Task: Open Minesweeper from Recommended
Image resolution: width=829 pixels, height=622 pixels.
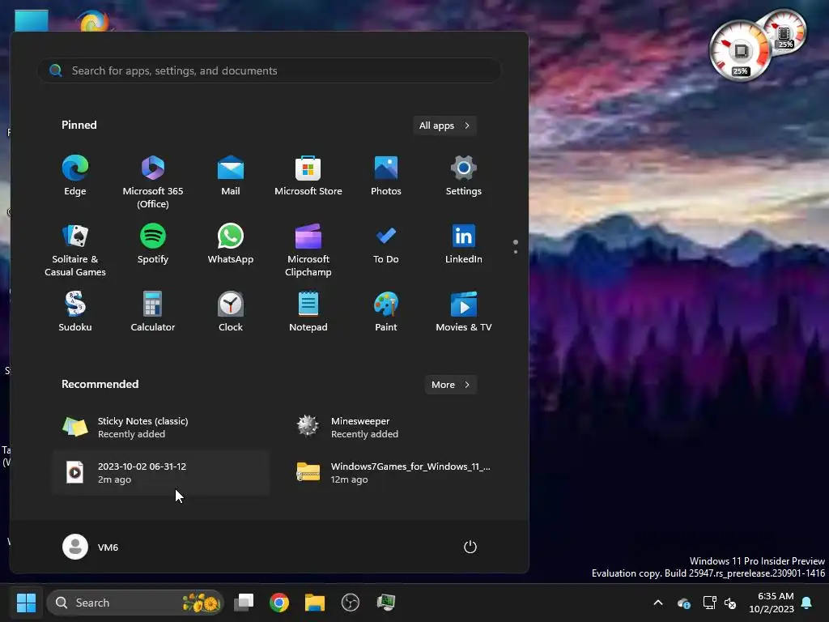Action: click(x=394, y=428)
